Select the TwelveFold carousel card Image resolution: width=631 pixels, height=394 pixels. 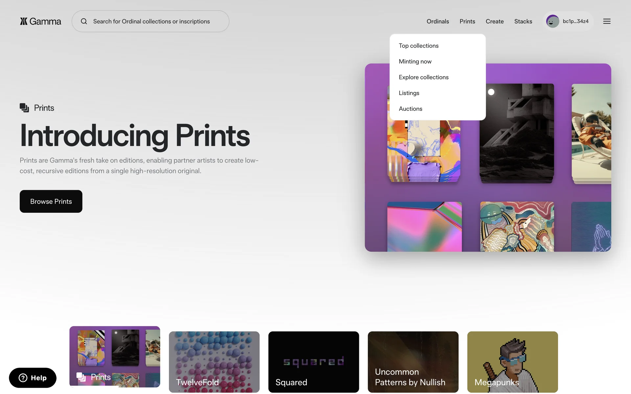214,362
